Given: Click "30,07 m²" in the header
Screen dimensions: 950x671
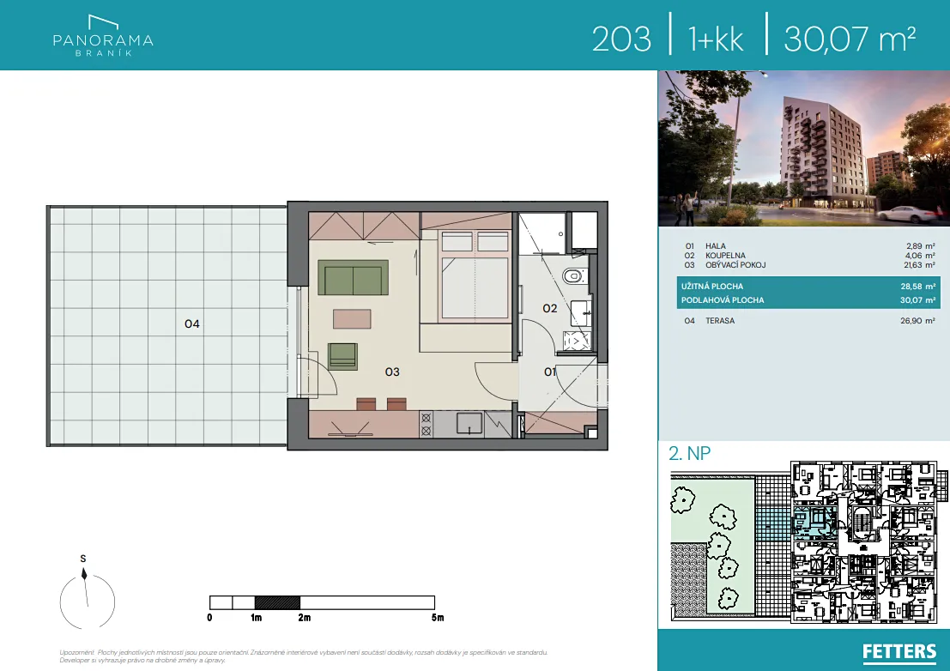Looking at the screenshot, I should point(850,39).
